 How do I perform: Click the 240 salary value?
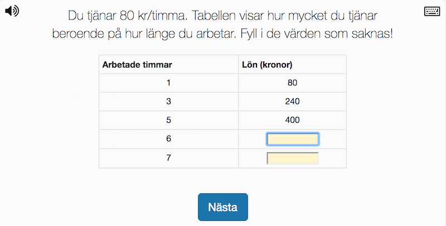(x=292, y=102)
